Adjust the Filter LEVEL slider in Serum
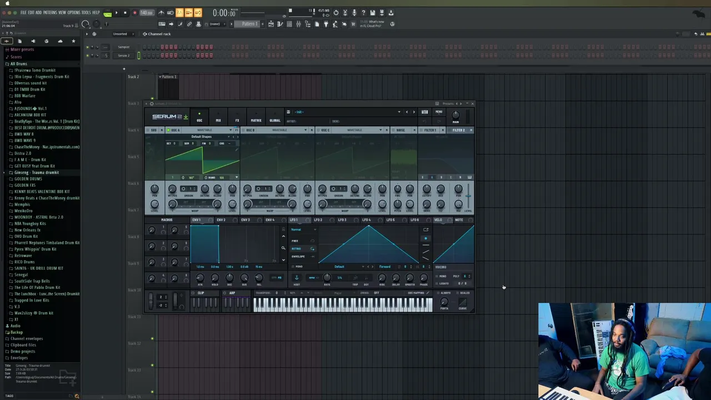The height and width of the screenshot is (400, 711). [468, 196]
